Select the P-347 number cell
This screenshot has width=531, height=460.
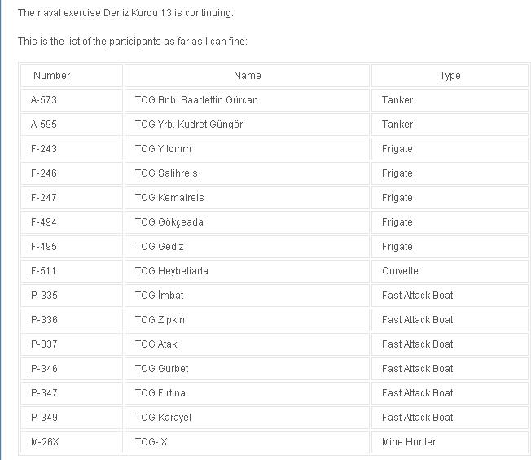pos(72,393)
